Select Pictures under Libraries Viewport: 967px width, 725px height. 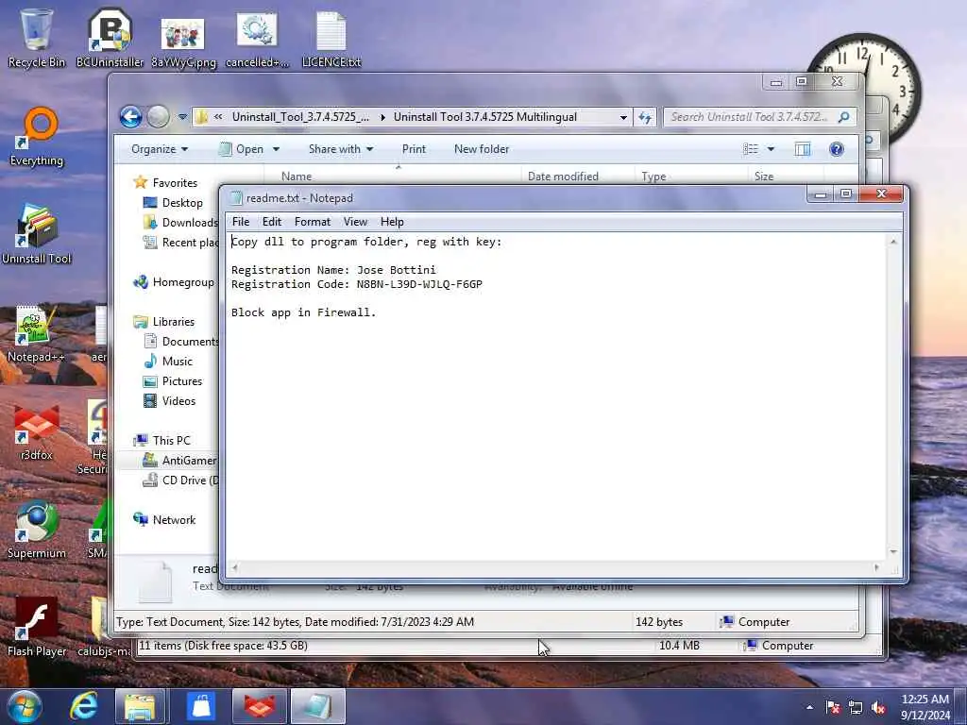point(173,381)
